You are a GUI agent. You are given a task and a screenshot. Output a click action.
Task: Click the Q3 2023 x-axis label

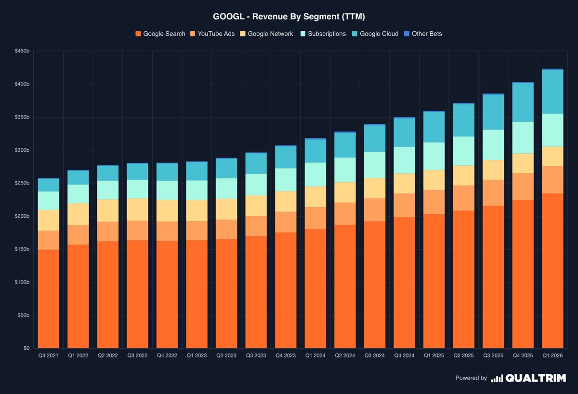pyautogui.click(x=256, y=355)
